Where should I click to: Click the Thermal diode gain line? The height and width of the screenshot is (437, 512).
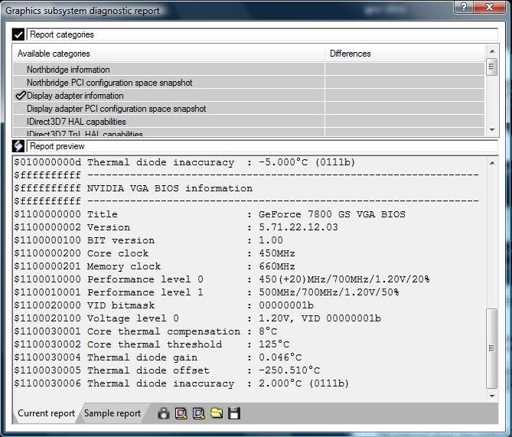point(158,357)
